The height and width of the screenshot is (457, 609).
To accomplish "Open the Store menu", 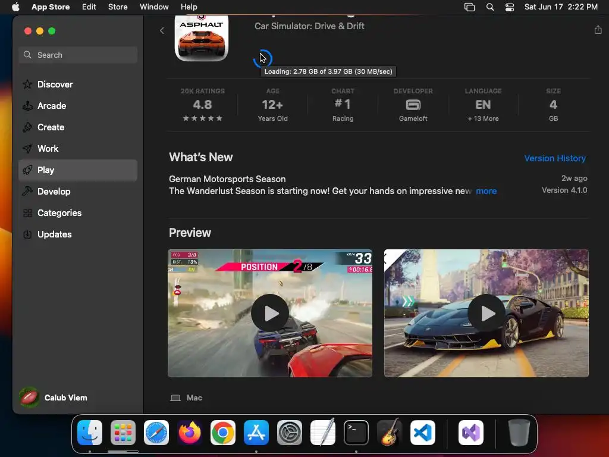I will pyautogui.click(x=118, y=7).
